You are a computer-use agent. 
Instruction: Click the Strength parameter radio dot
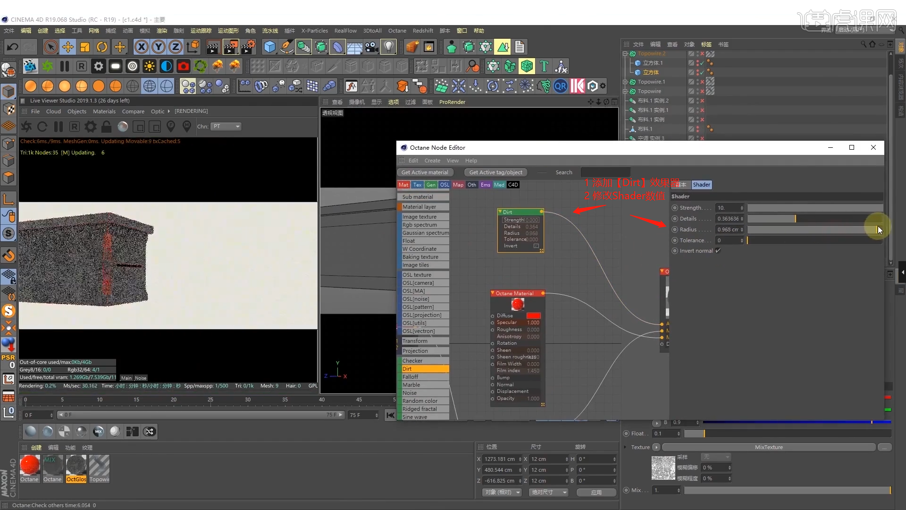coord(675,208)
